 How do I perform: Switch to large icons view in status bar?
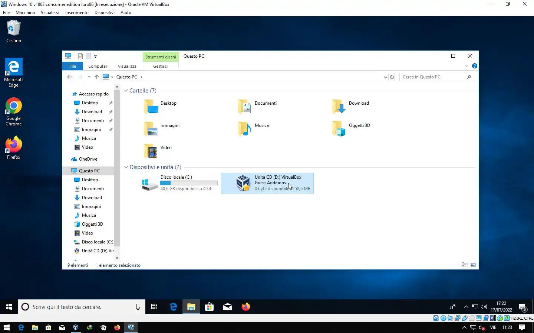pos(473,265)
